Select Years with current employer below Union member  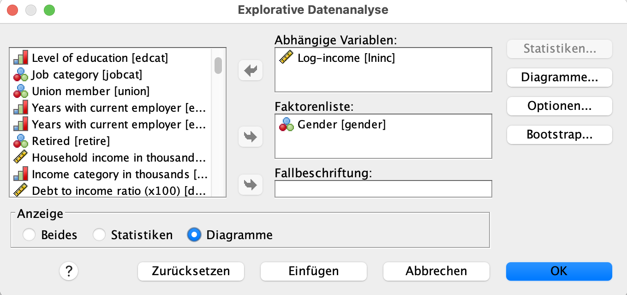pos(111,108)
